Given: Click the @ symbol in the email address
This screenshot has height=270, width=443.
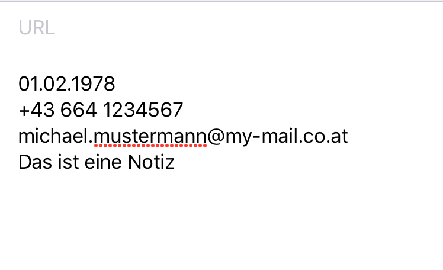Looking at the screenshot, I should 216,137.
